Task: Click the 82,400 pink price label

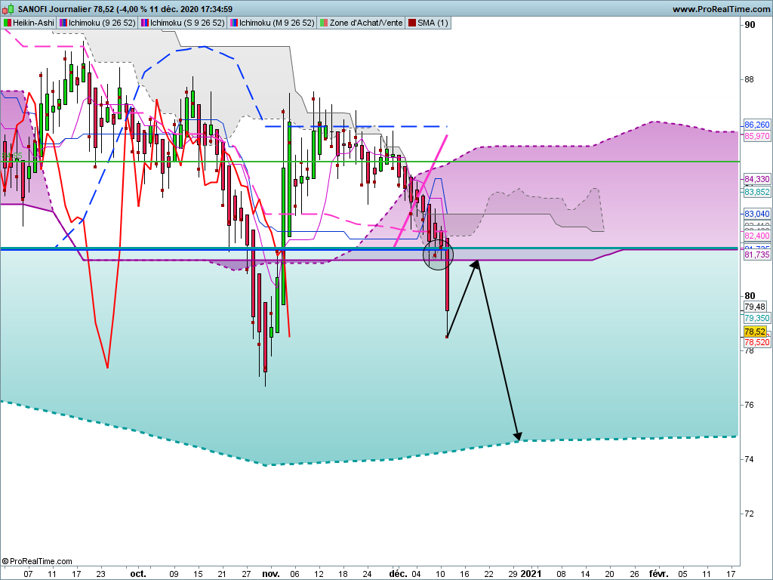Action: (756, 236)
